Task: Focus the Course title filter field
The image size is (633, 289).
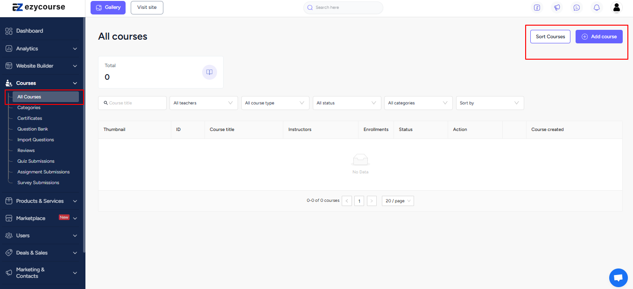Action: click(x=132, y=103)
